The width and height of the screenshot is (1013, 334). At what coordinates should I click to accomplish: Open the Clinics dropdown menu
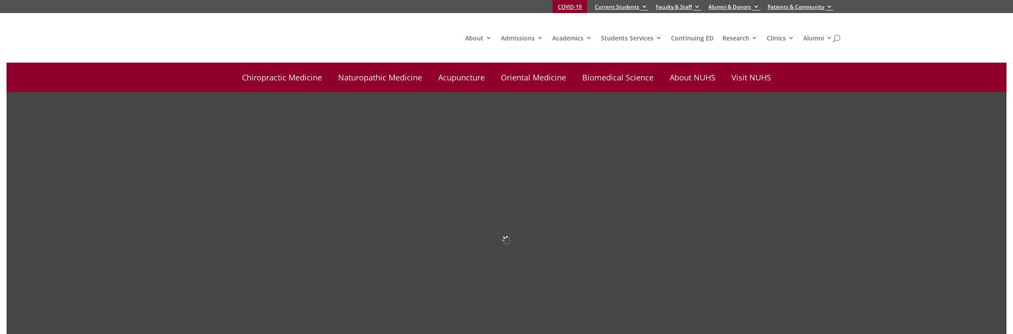click(x=780, y=38)
